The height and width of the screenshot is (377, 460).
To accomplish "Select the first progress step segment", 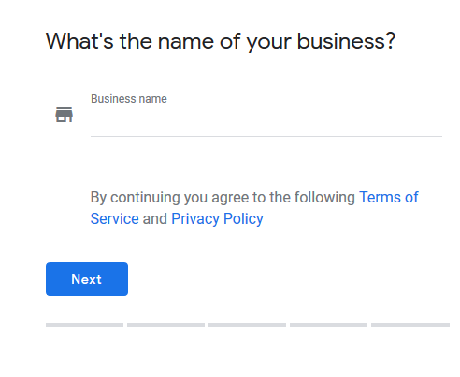I will [x=84, y=325].
